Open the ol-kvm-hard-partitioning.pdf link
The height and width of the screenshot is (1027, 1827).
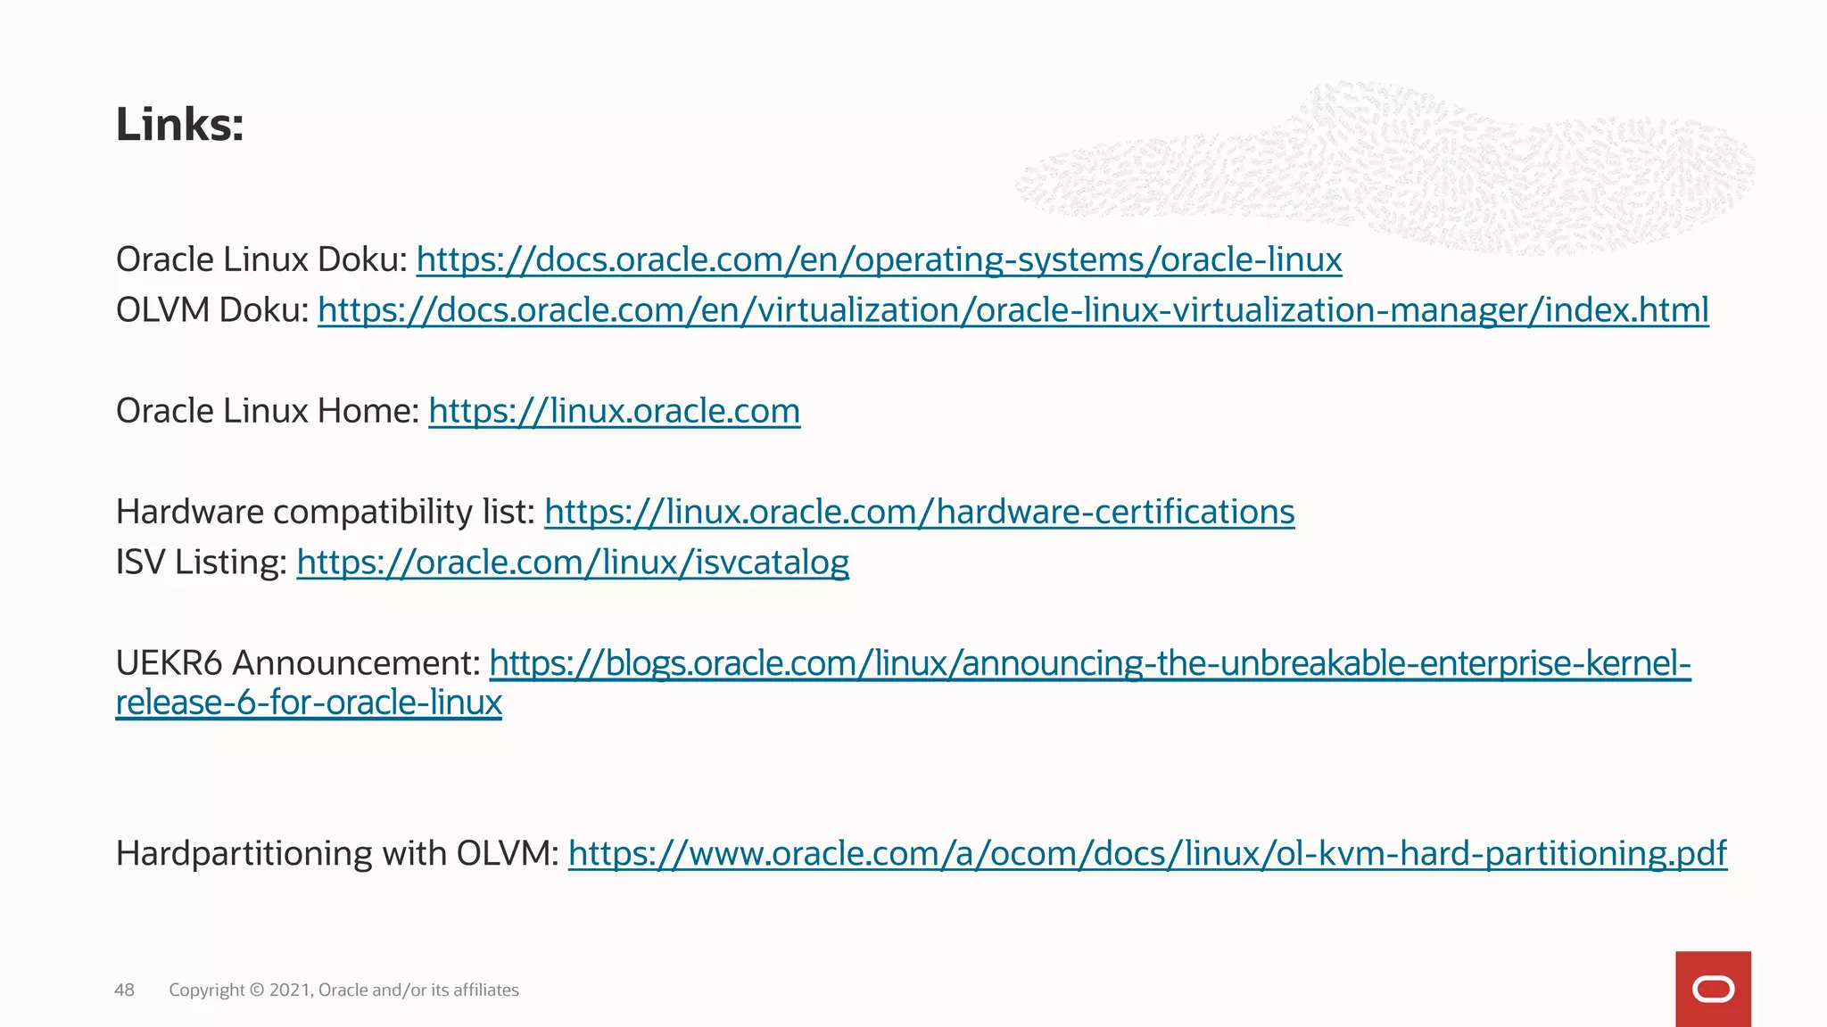click(1147, 853)
